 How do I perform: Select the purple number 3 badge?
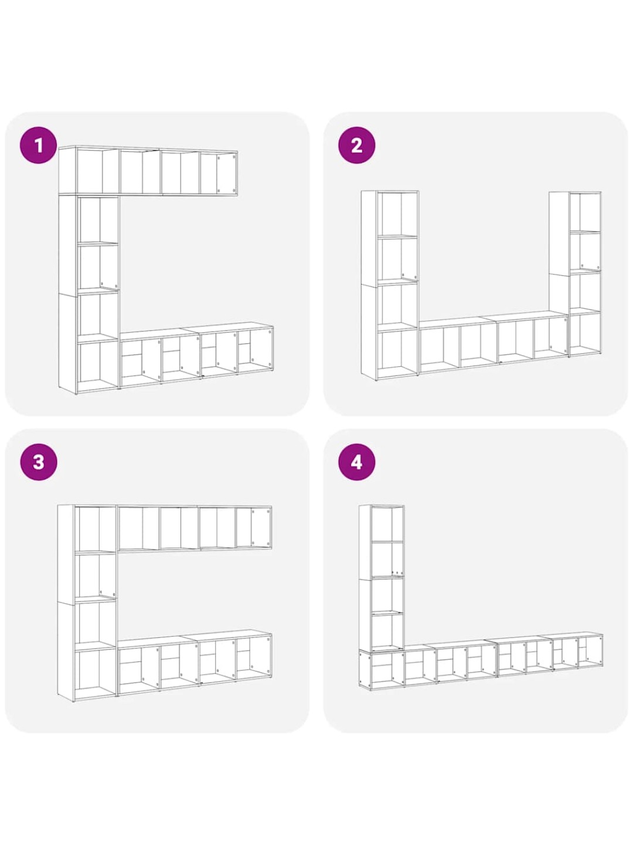[x=39, y=462]
